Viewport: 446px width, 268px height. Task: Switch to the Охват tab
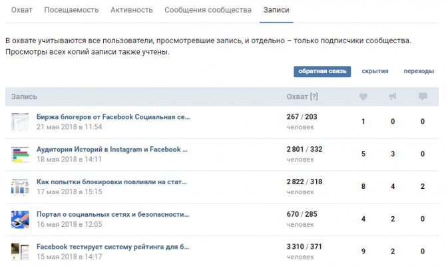pos(21,10)
